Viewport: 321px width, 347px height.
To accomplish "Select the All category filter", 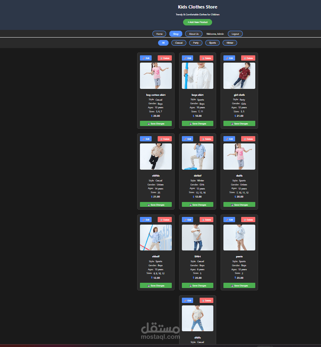I will tap(163, 43).
